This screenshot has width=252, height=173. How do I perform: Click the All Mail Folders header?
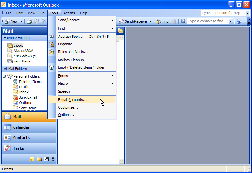point(25,69)
